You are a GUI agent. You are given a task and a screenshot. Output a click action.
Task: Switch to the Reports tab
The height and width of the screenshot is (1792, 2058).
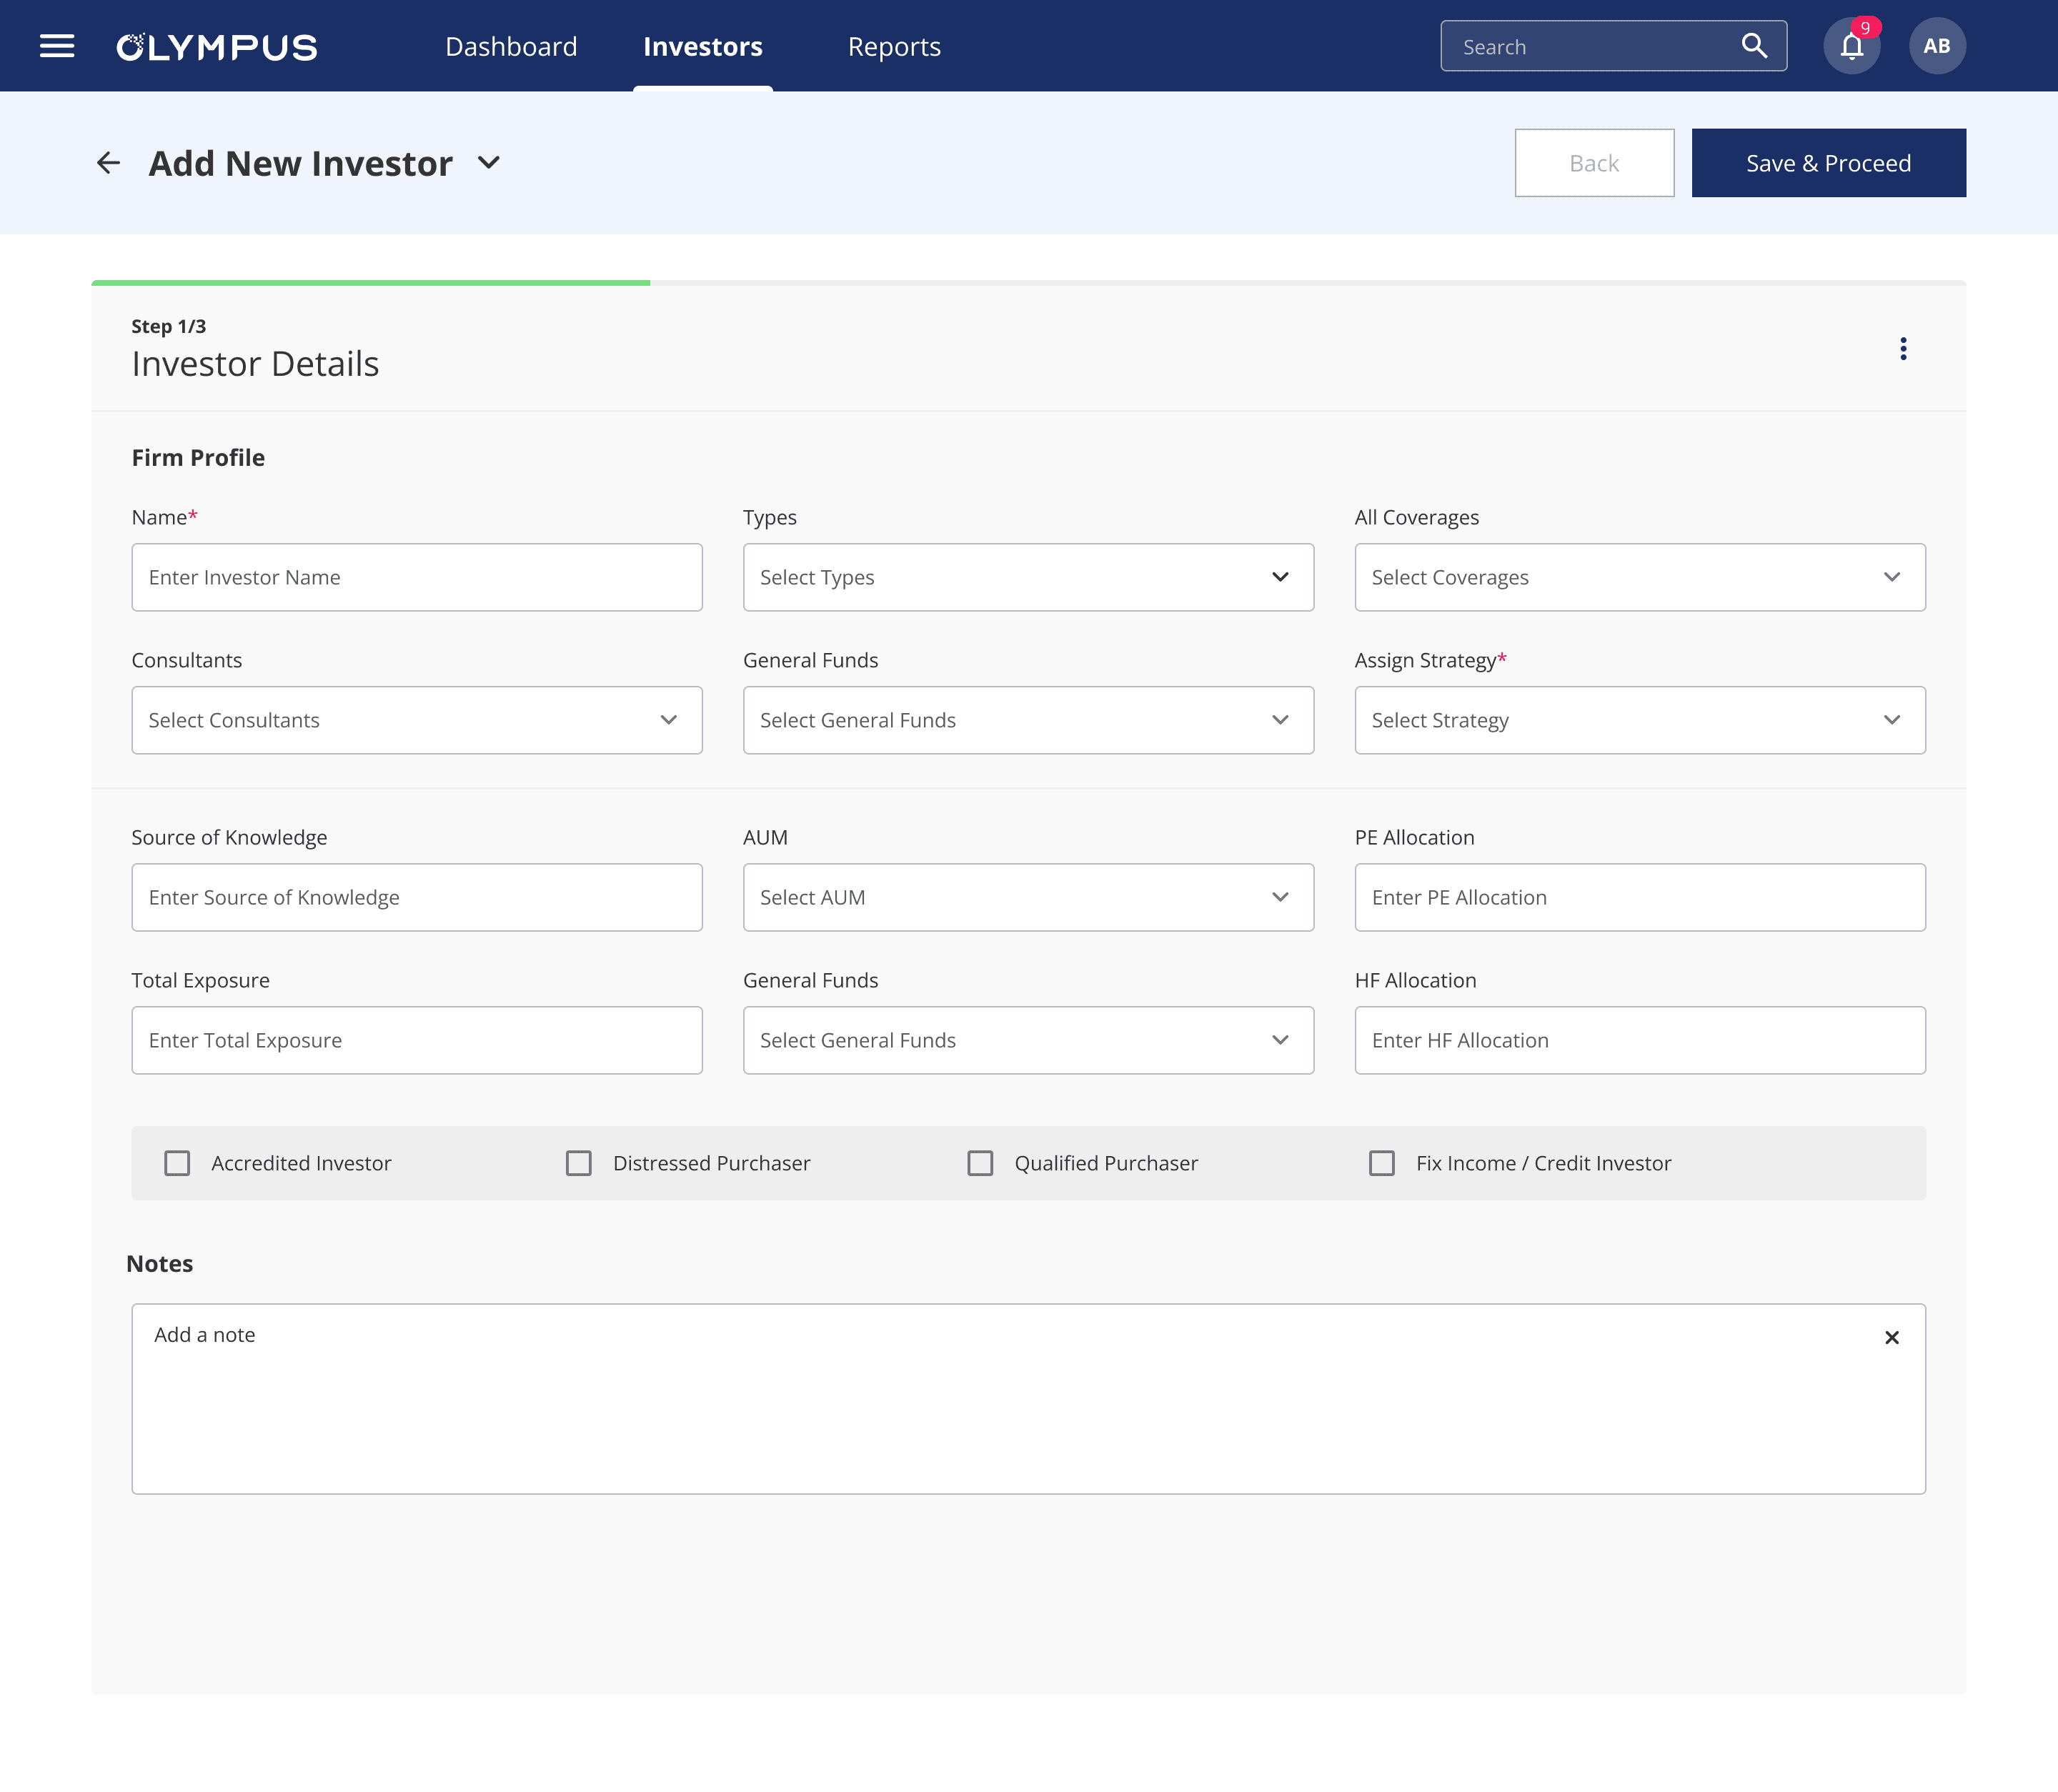pos(894,47)
